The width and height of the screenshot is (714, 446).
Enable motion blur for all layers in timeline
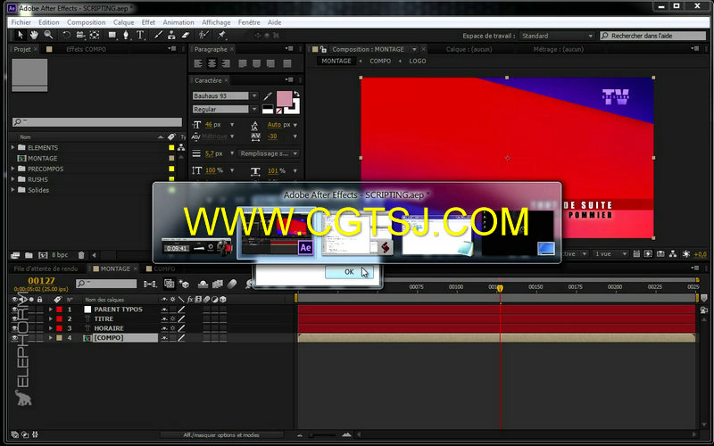coord(232,284)
